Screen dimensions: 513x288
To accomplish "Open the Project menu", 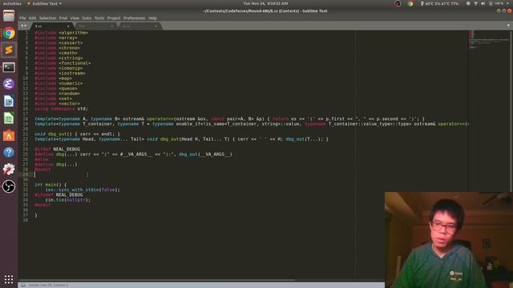I will point(114,18).
